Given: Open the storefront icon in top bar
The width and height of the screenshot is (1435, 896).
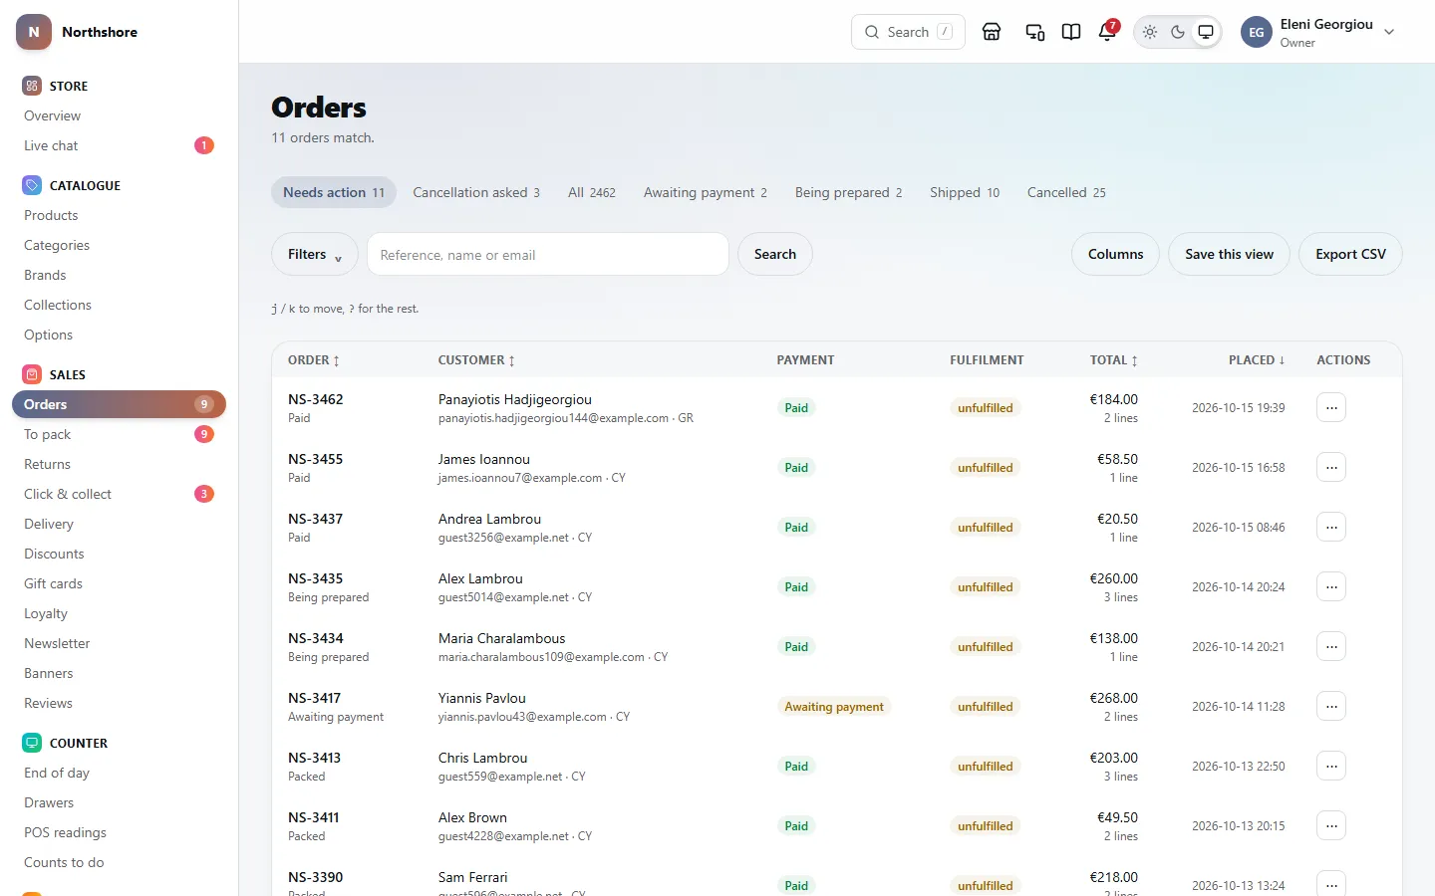Looking at the screenshot, I should click(x=992, y=32).
